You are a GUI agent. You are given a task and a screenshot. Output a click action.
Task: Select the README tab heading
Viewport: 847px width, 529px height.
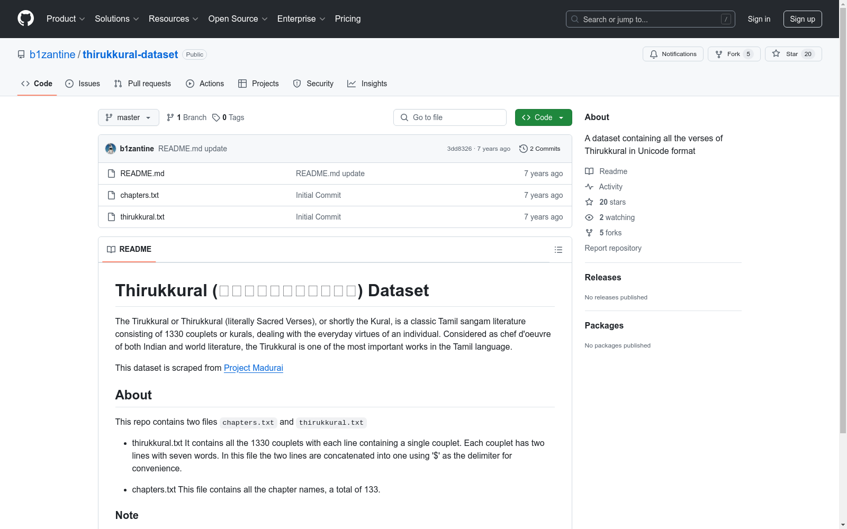[129, 249]
